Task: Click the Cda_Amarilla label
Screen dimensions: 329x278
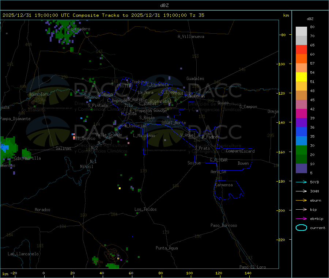Action: pyautogui.click(x=28, y=158)
